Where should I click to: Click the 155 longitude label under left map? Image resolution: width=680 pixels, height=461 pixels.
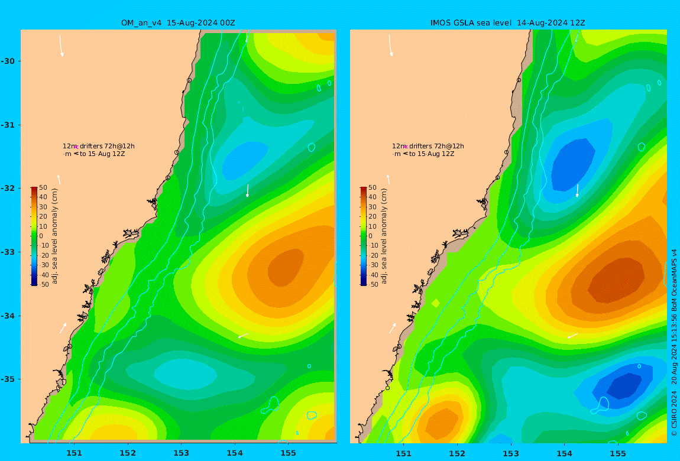click(288, 453)
